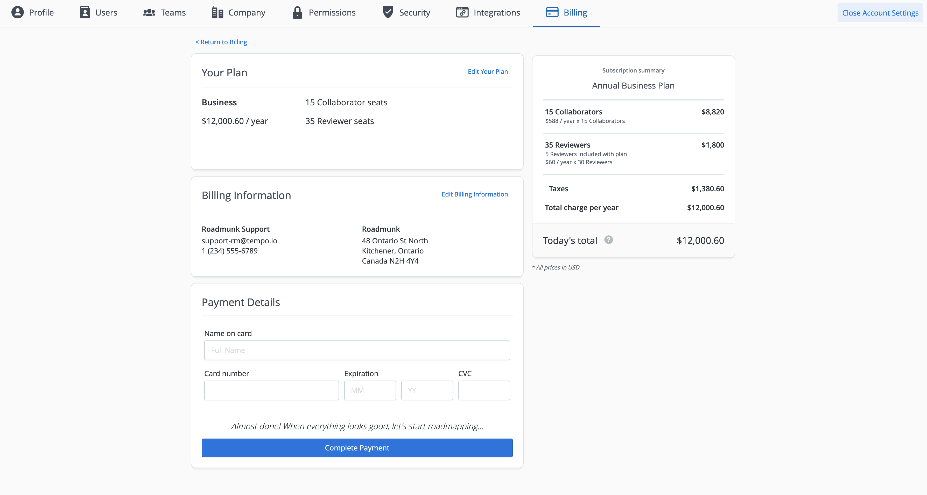This screenshot has height=495, width=927.
Task: Click the CVC input box
Action: click(484, 390)
